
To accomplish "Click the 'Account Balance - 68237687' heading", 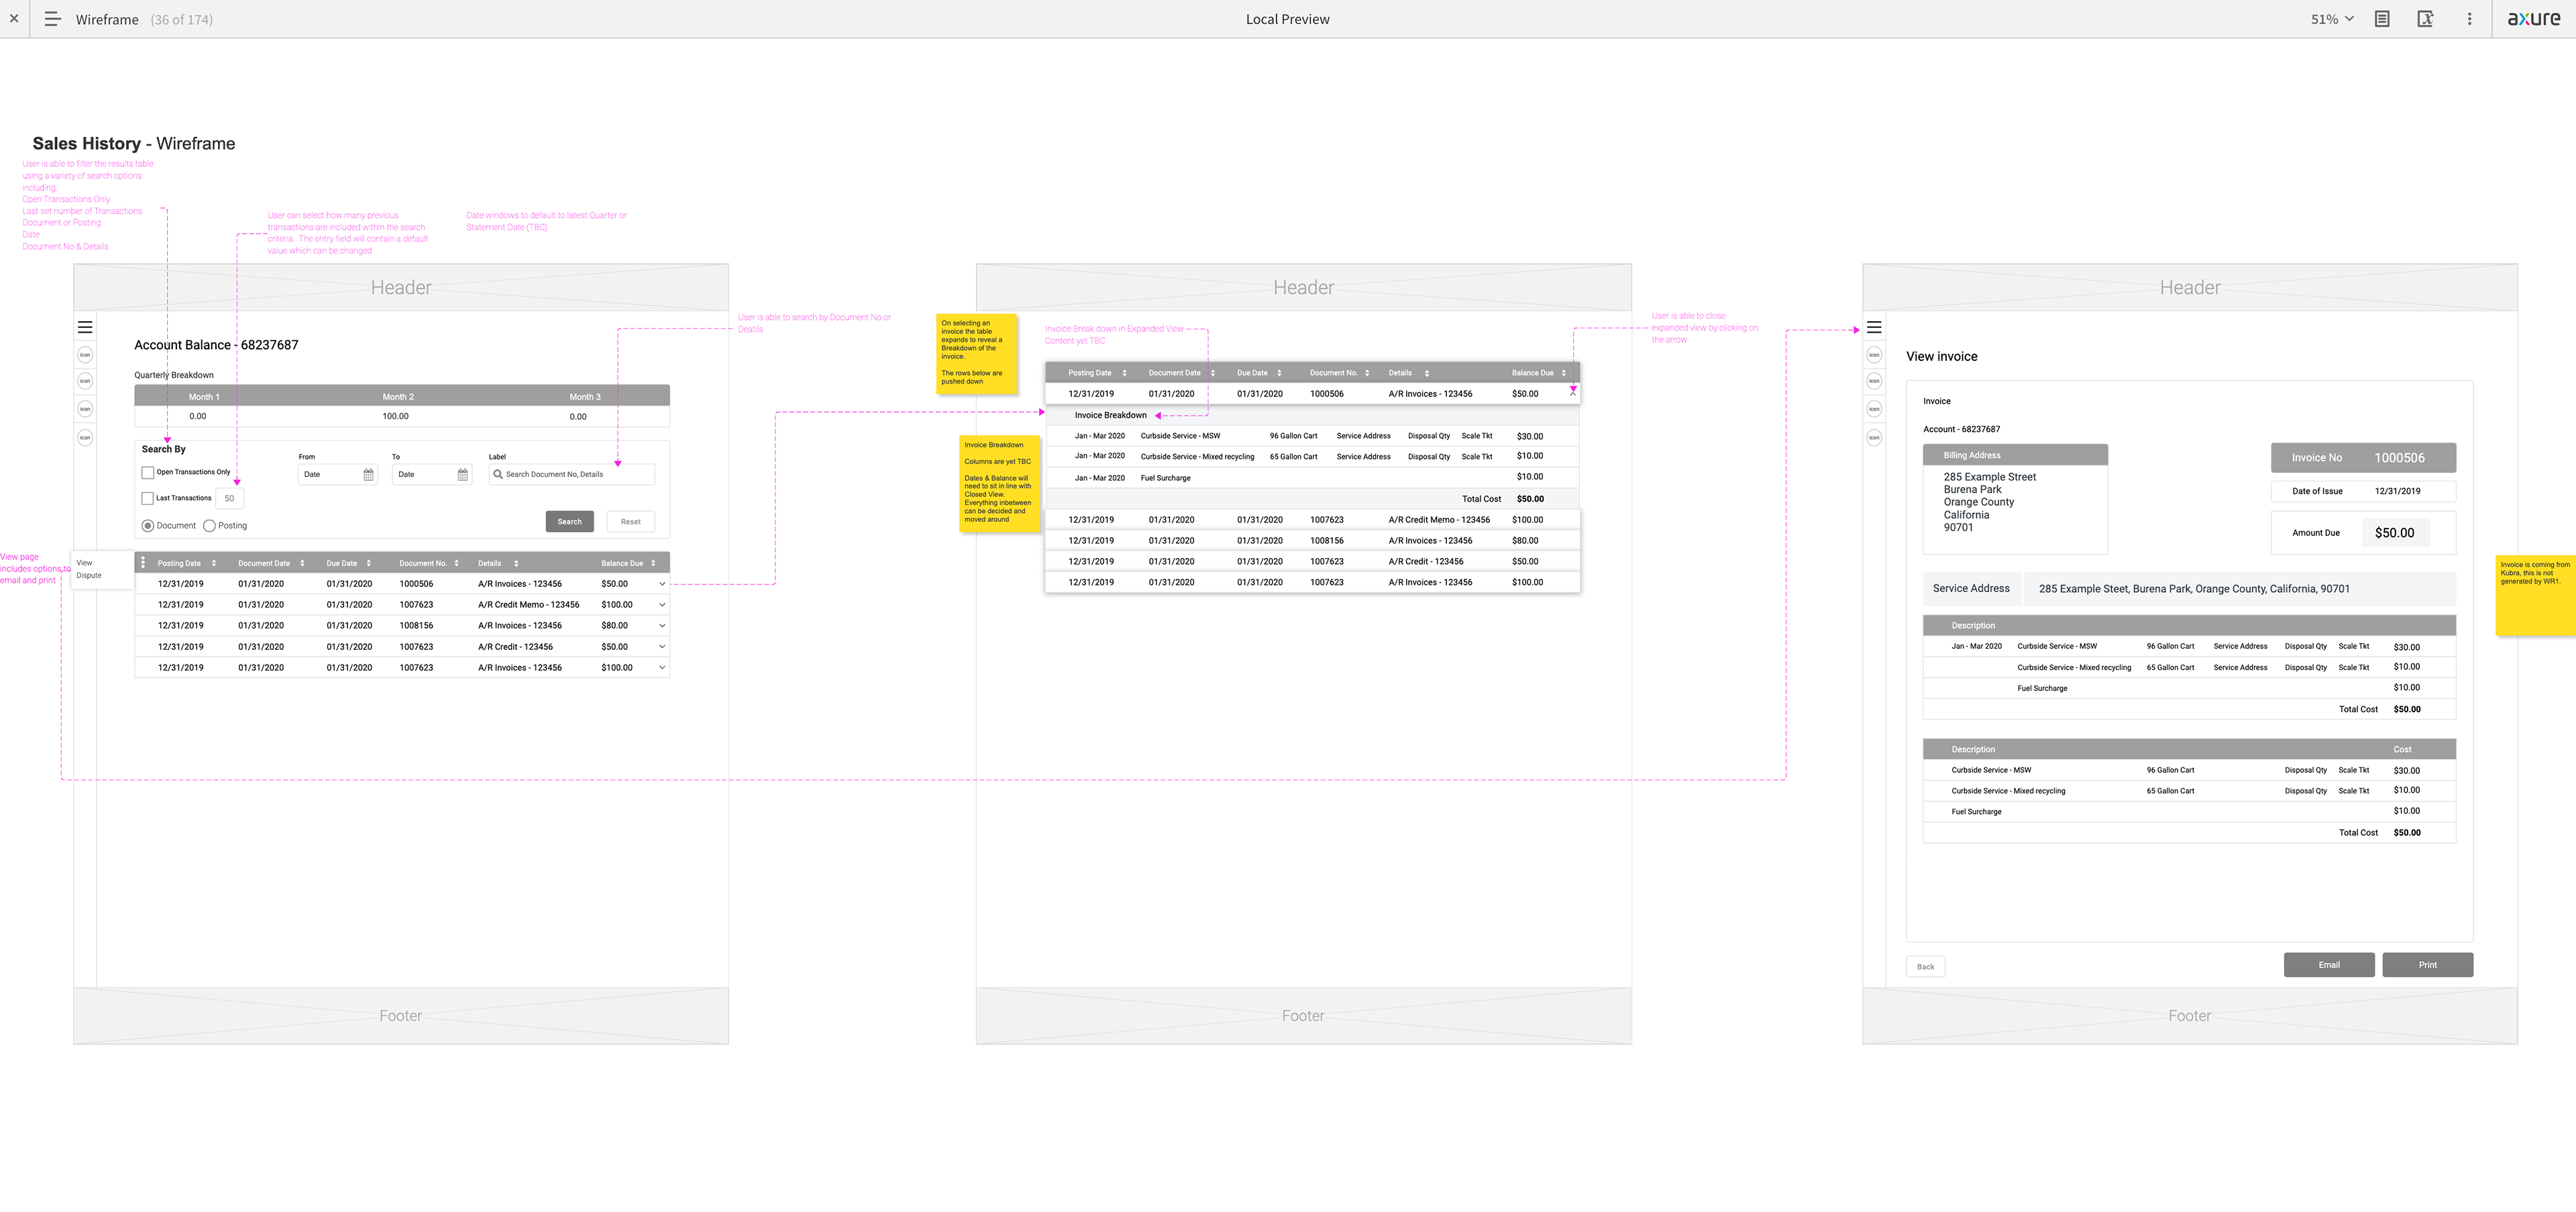I will pos(216,345).
